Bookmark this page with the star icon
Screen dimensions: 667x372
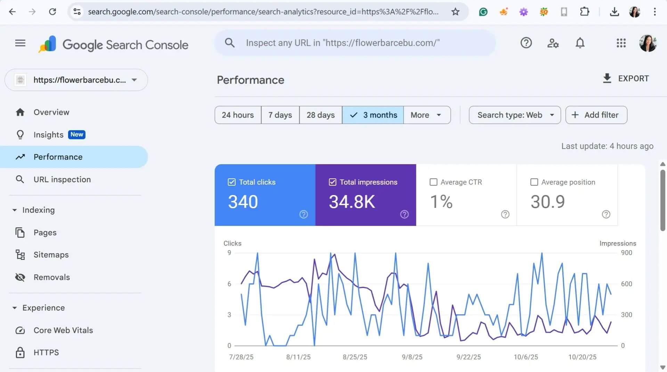click(x=455, y=12)
